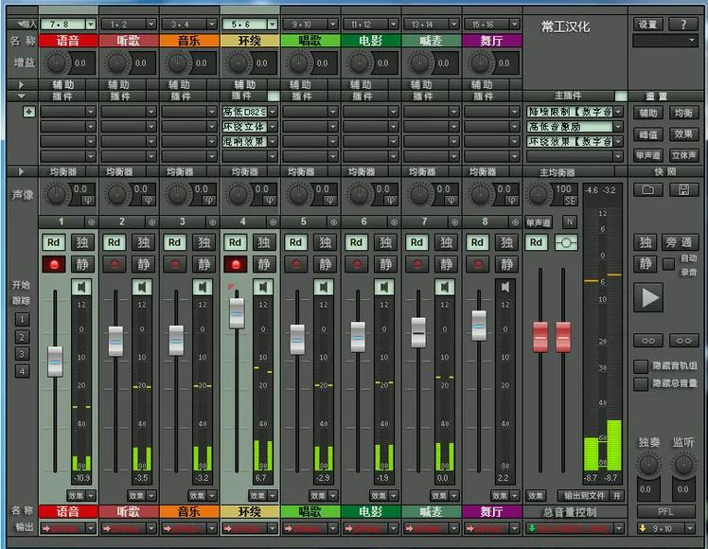Screen dimensions: 708x549
Task: Click the master play button
Action: pos(648,297)
